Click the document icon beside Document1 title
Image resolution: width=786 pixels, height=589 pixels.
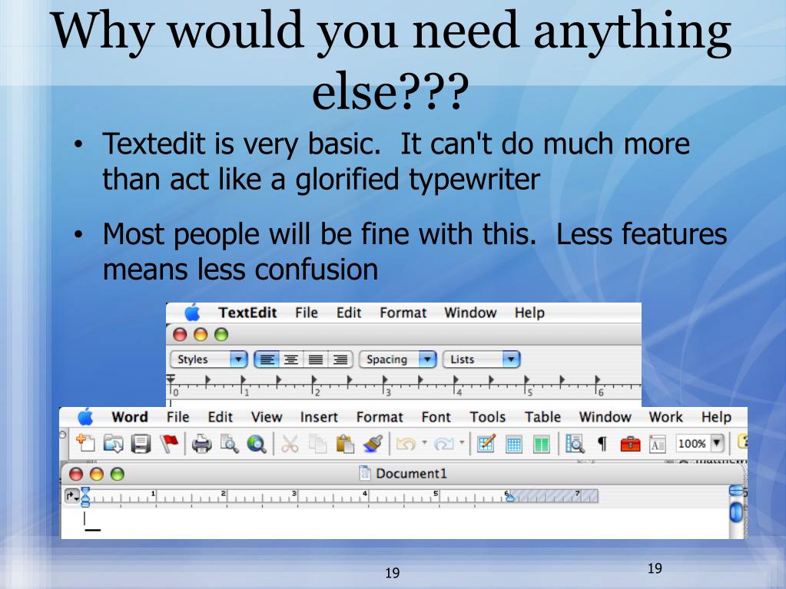coord(365,473)
